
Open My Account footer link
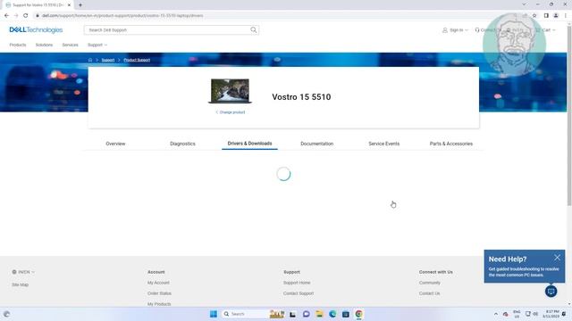tap(158, 283)
